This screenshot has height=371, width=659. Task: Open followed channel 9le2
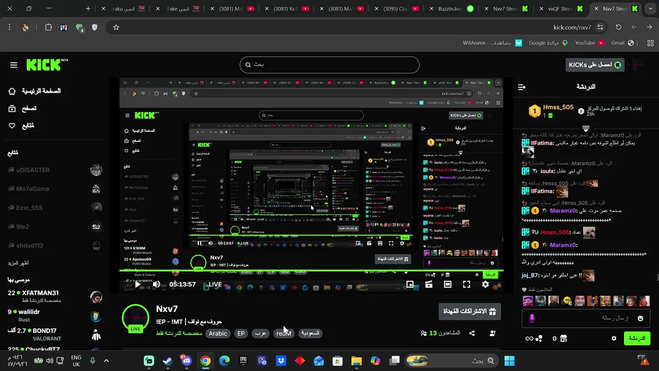pyautogui.click(x=54, y=227)
